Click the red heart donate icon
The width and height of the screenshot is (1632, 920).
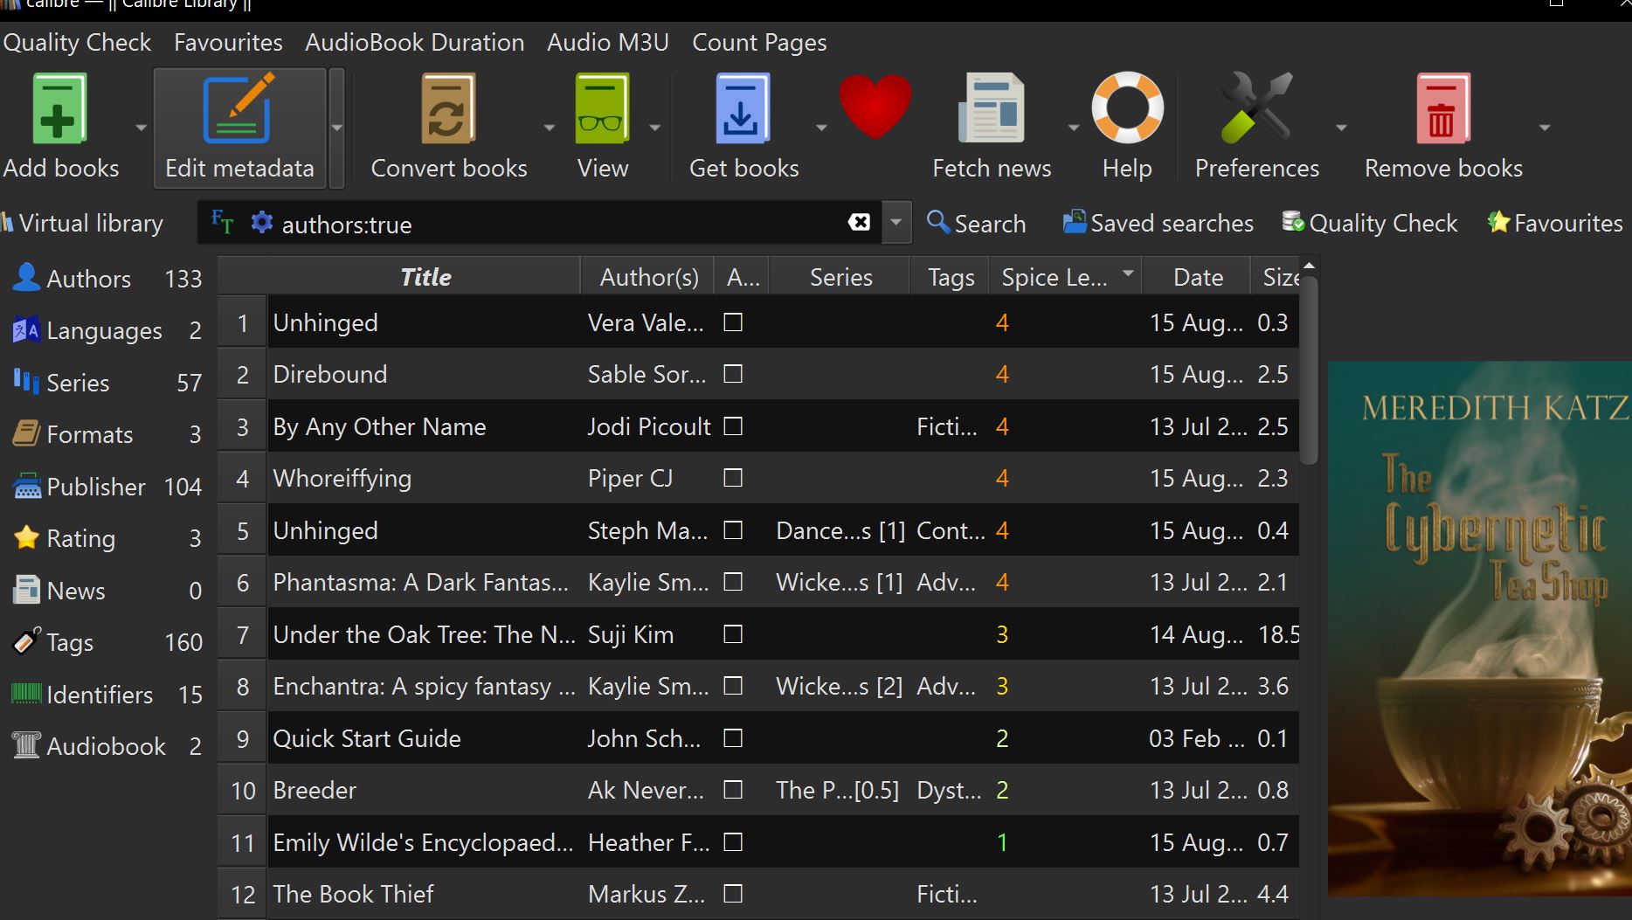click(x=875, y=107)
